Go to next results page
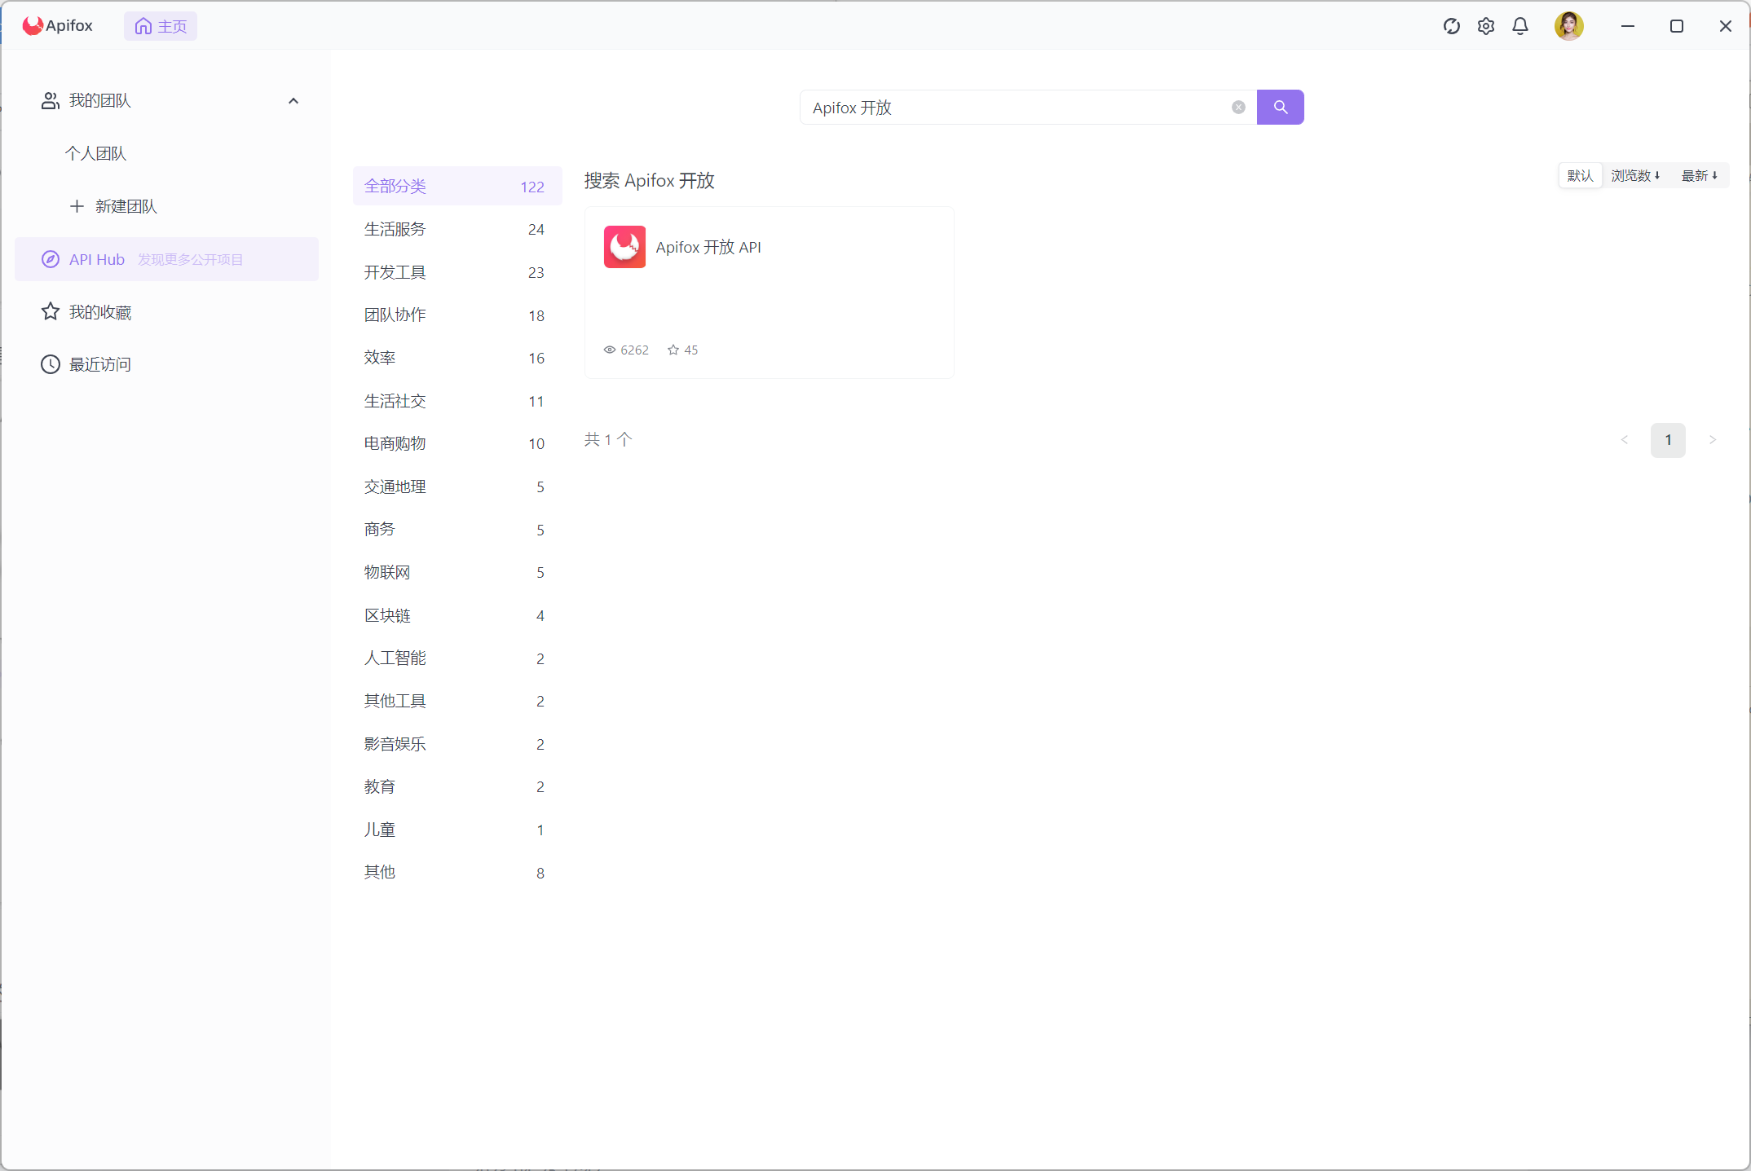Image resolution: width=1751 pixels, height=1171 pixels. tap(1713, 440)
